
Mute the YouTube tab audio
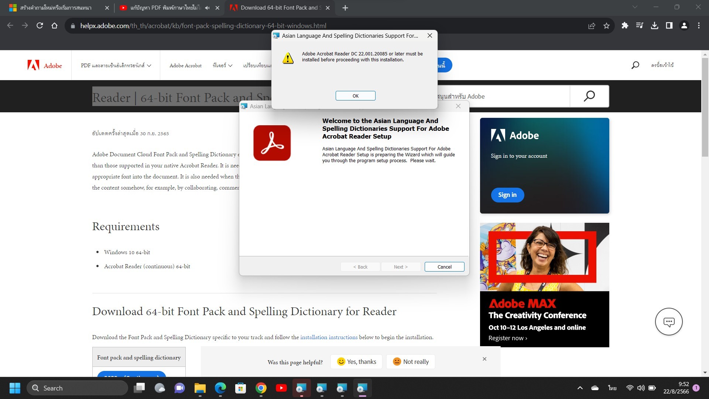click(x=207, y=8)
